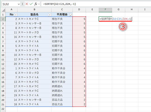Click cell A12 with value 20
Viewport: 151px width, 112px height.
[x=11, y=64]
